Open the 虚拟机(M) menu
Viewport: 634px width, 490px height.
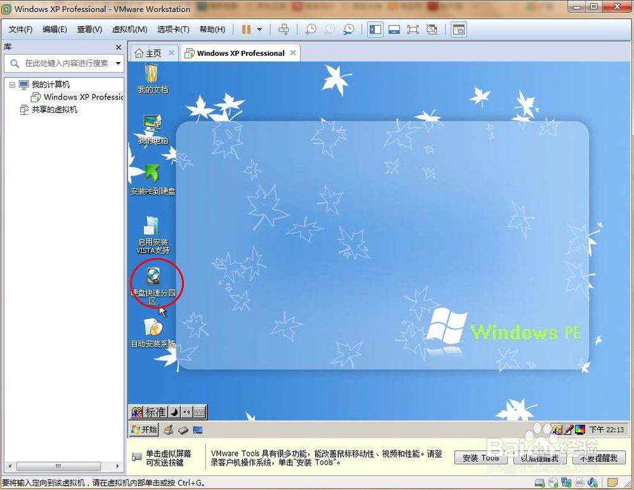point(129,30)
